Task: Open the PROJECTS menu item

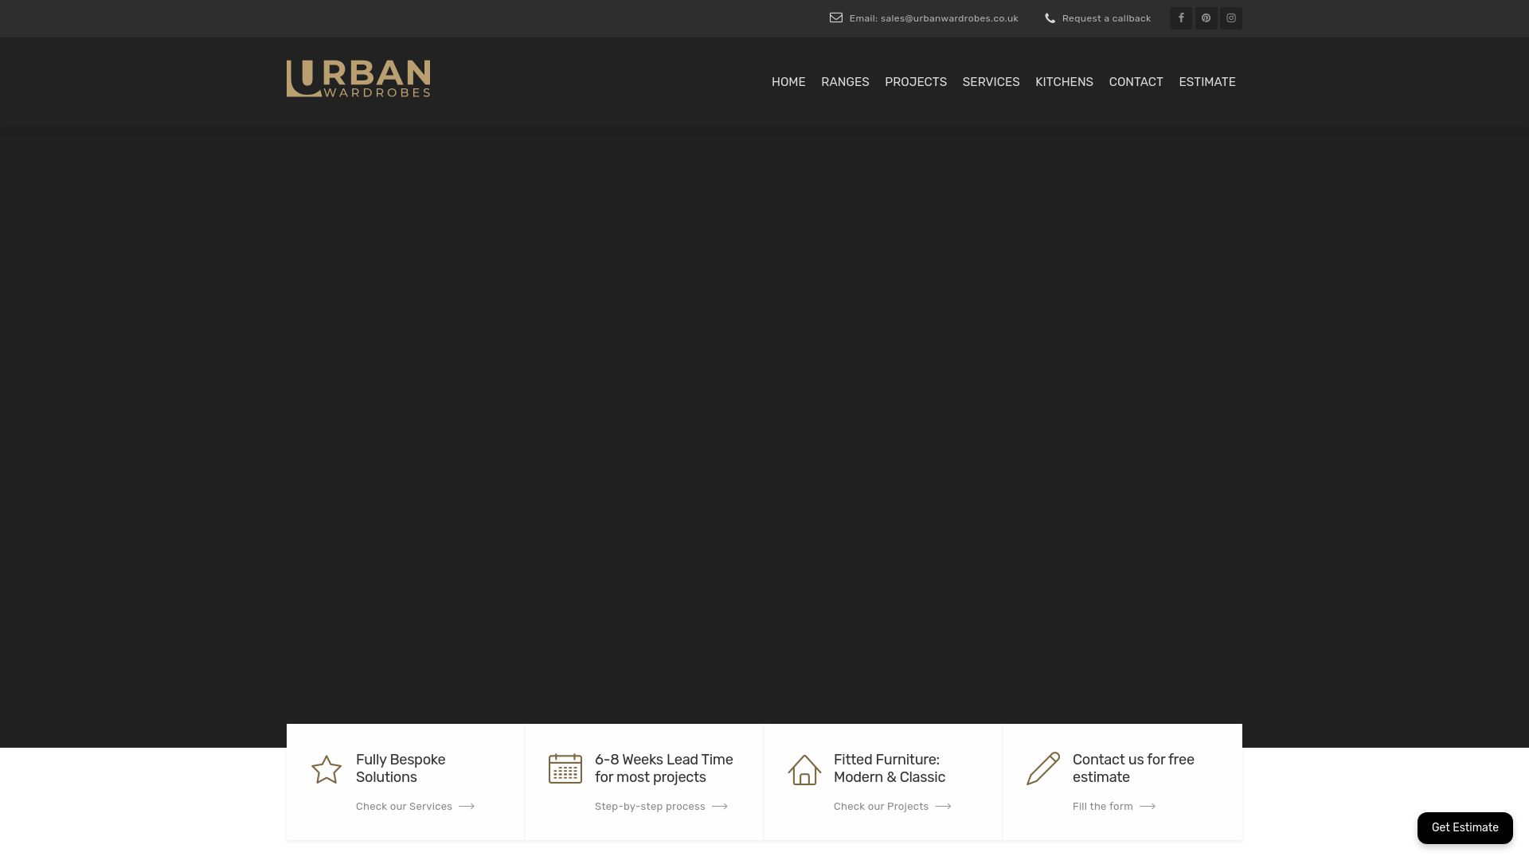Action: 916,82
